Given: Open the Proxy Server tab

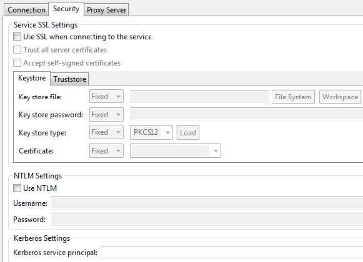Looking at the screenshot, I should (x=106, y=10).
